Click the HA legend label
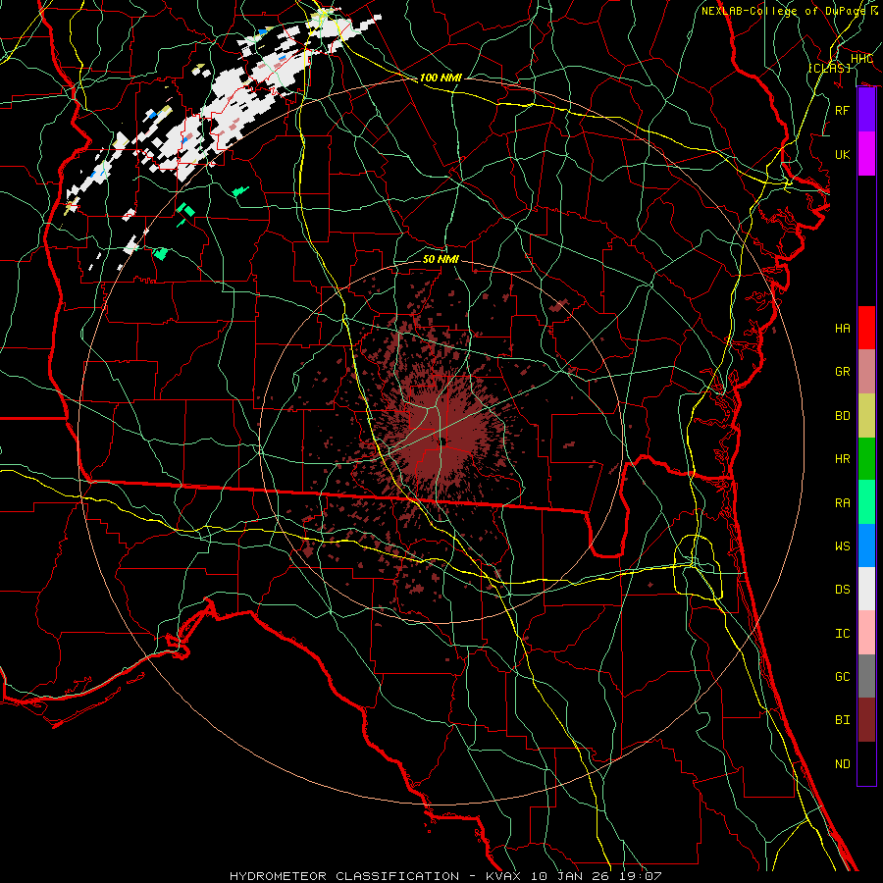This screenshot has height=883, width=883. pos(842,329)
